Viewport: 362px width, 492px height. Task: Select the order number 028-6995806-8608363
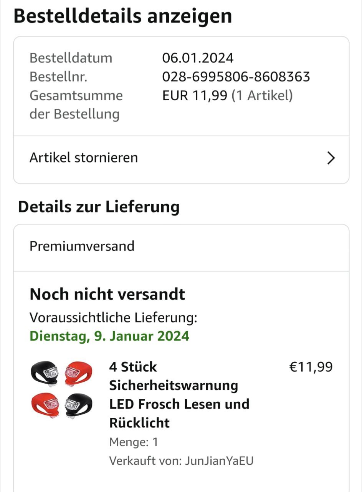[236, 77]
